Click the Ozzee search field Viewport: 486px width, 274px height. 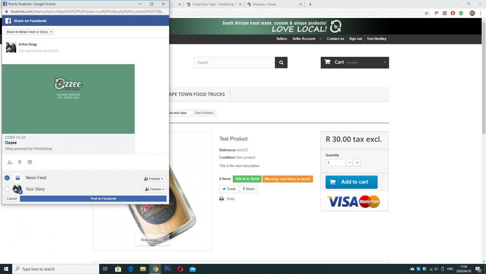tap(234, 63)
